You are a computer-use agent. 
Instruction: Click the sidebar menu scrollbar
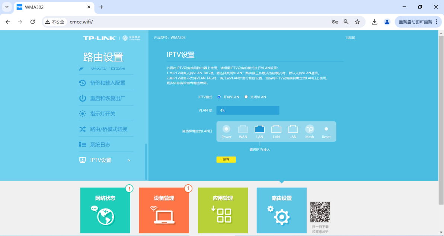point(146,161)
